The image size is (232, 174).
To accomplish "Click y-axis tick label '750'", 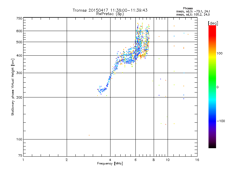I will tap(19, 18).
